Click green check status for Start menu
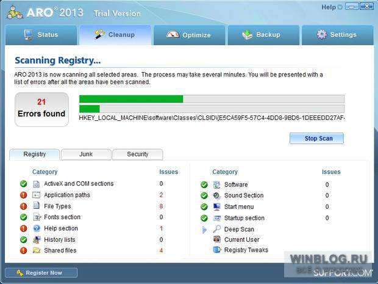Image resolution: width=378 pixels, height=284 pixels. click(x=204, y=206)
